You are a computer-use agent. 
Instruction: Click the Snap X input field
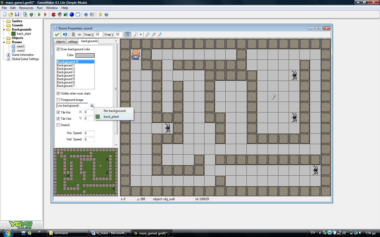point(98,34)
